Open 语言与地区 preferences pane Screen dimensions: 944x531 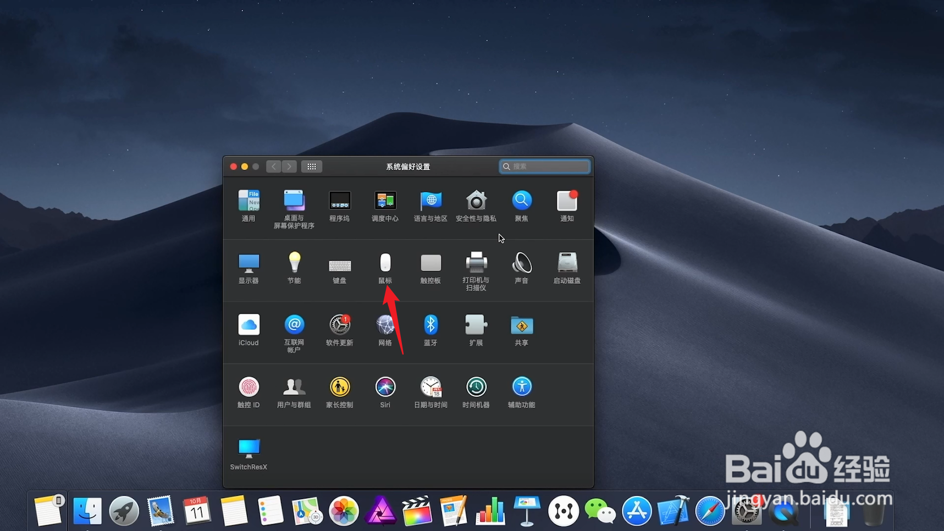coord(430,206)
